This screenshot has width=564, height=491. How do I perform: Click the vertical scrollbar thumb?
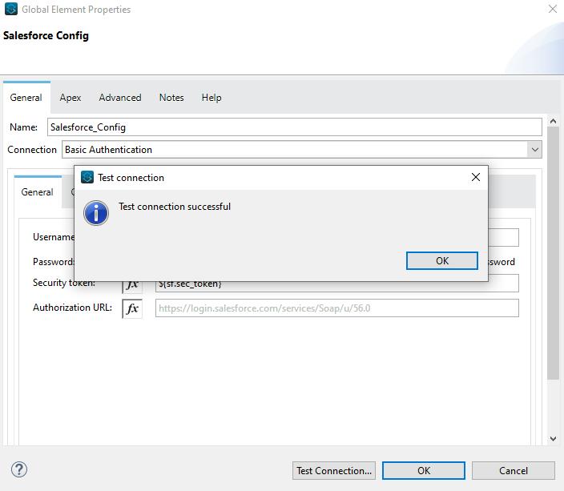coord(553,253)
